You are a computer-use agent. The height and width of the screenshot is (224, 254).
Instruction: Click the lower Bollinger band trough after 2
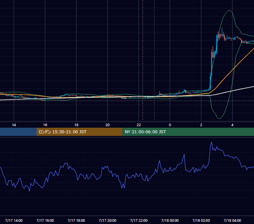point(219,118)
